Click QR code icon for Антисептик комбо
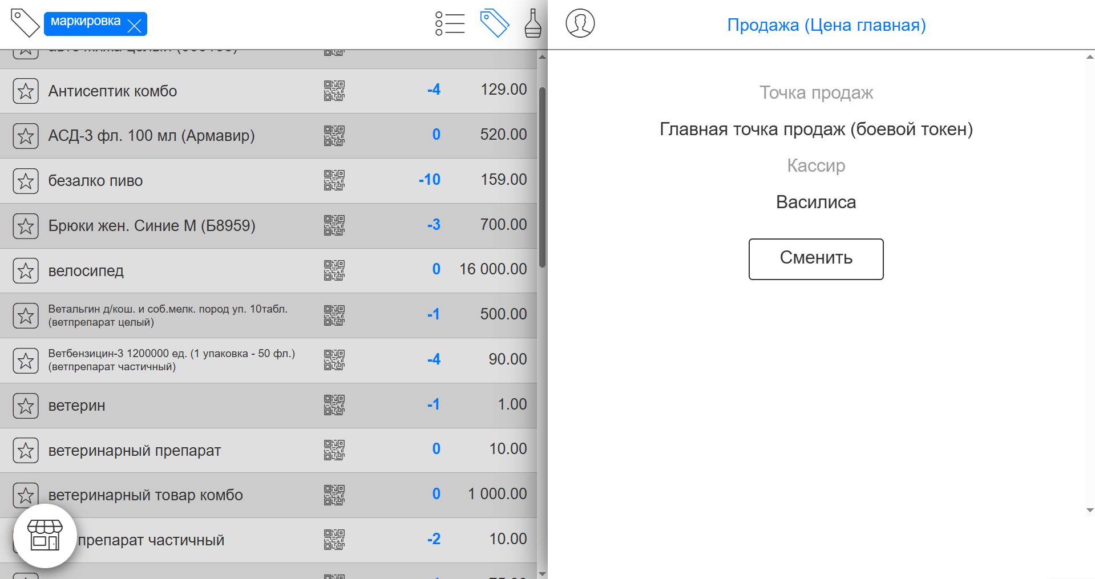 [x=334, y=91]
